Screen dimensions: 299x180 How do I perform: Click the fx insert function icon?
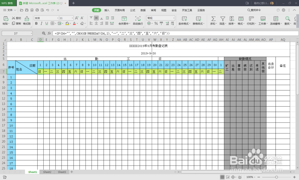[49, 33]
